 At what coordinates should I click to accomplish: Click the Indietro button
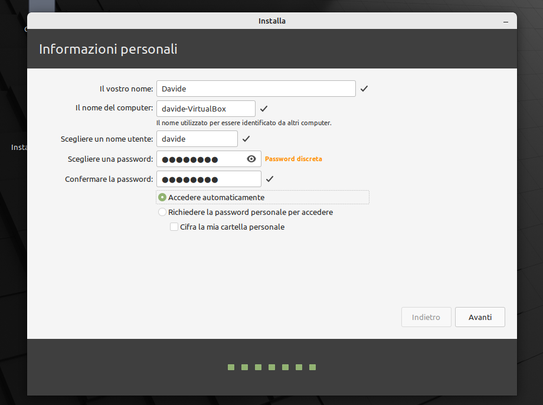[426, 317]
